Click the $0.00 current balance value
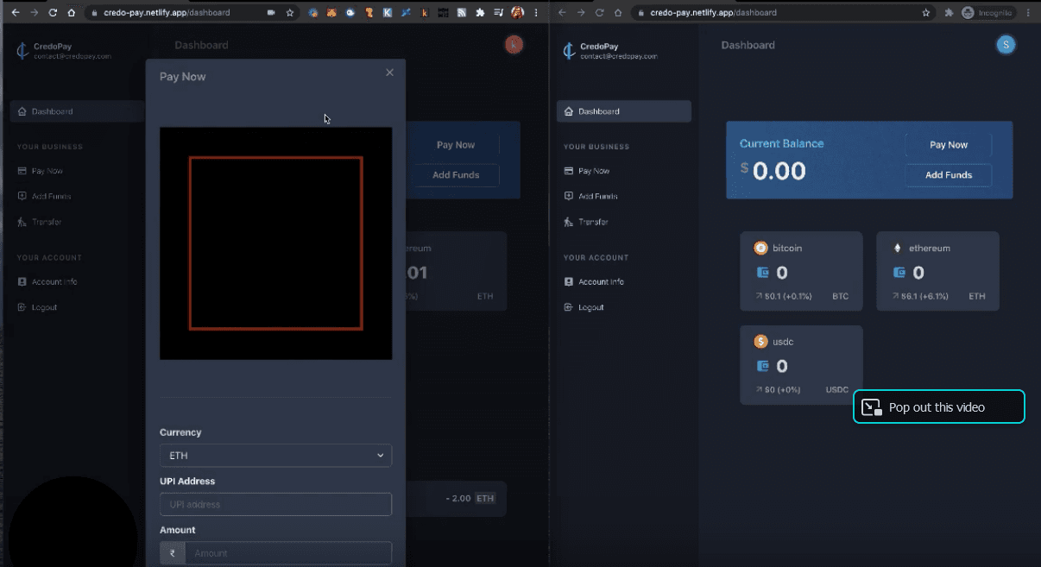Viewport: 1041px width, 567px height. tap(773, 170)
